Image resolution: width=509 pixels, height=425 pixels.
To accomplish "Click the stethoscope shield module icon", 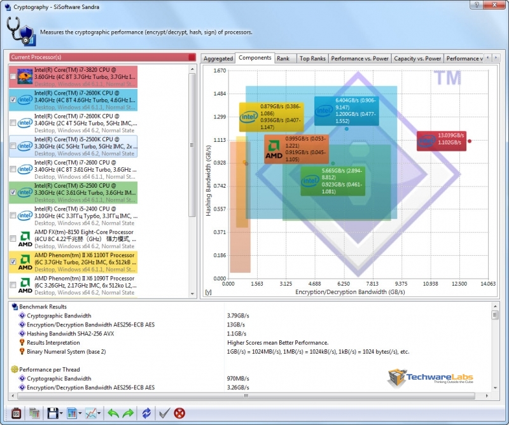I will 21,32.
